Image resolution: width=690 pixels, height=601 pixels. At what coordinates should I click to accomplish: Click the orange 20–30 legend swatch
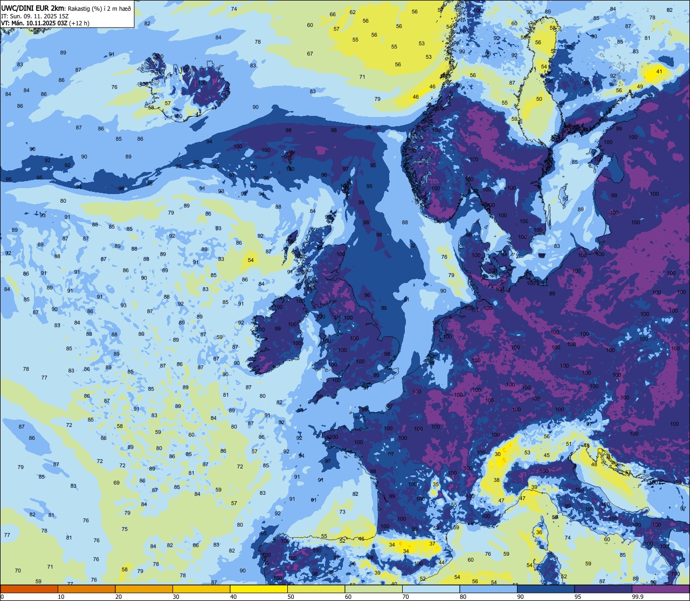144,589
